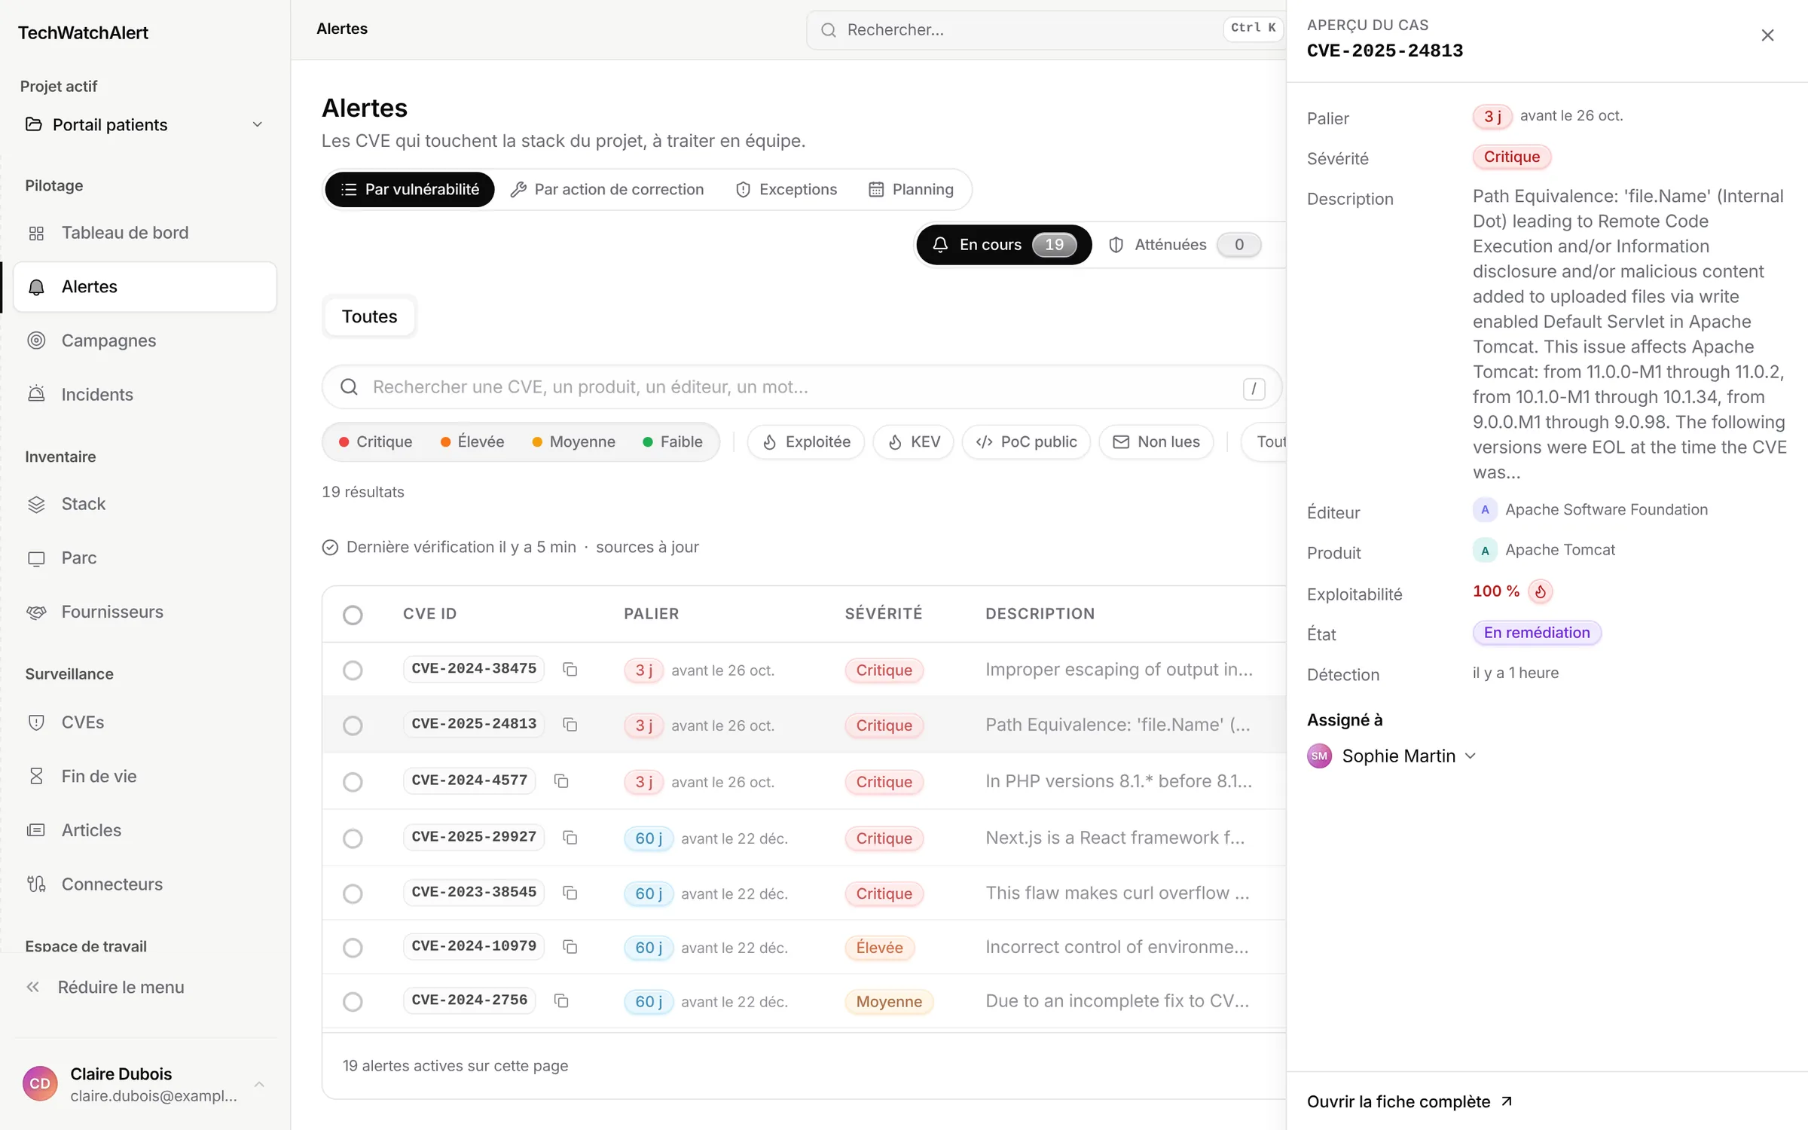Switch to Par action de correction tab
This screenshot has height=1130, width=1808.
point(607,189)
